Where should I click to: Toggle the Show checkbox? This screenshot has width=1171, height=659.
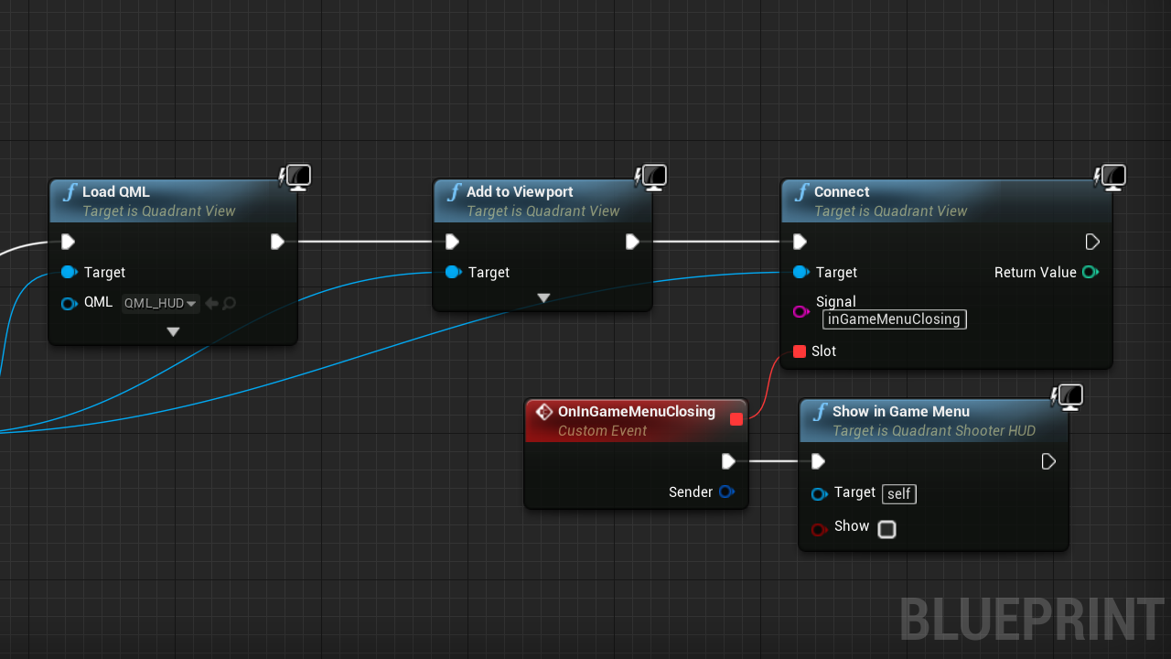click(x=886, y=529)
